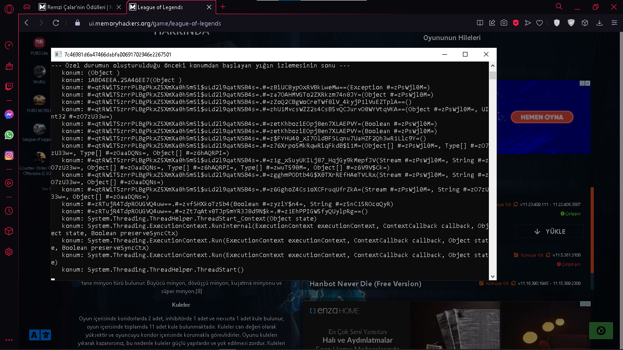
Task: Click Oyununun Hileleri heading
Action: tap(452, 37)
